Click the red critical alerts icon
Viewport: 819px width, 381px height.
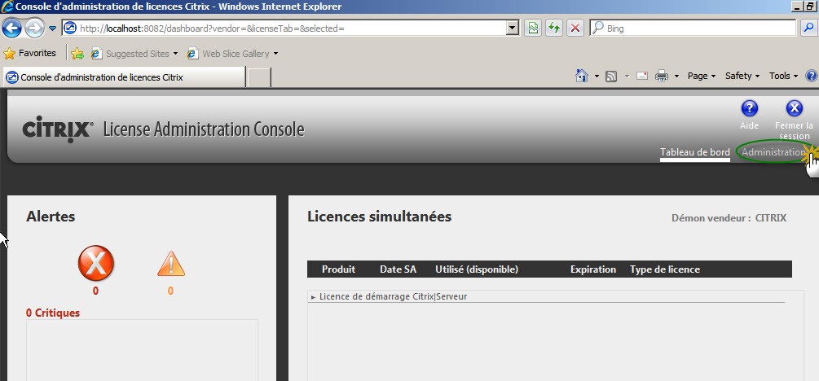95,264
